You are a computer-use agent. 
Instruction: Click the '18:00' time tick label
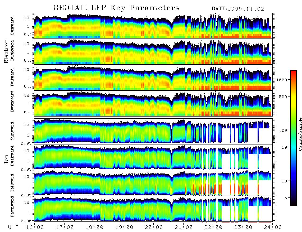point(94,227)
